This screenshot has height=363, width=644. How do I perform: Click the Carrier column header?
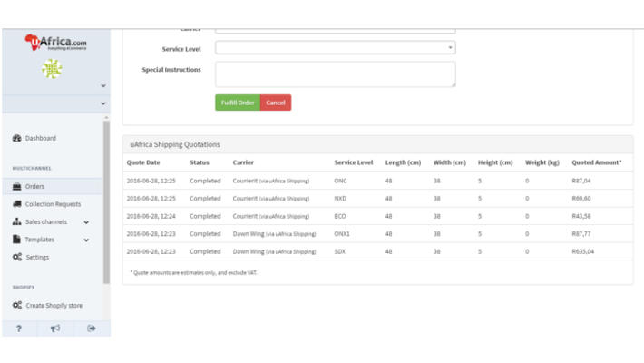pos(243,162)
